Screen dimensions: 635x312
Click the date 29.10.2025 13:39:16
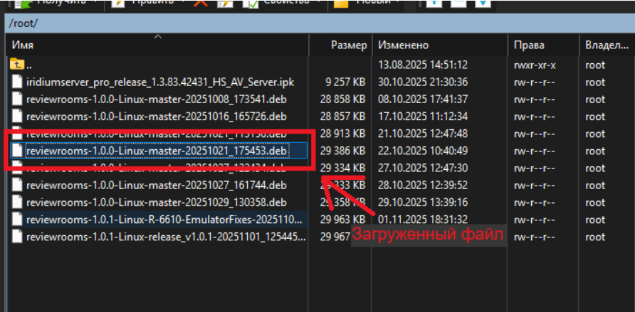click(423, 203)
